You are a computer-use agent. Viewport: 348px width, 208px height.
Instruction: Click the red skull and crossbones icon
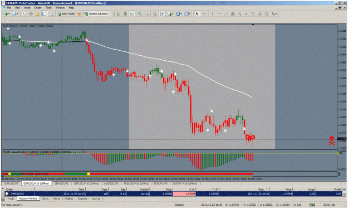(332, 141)
